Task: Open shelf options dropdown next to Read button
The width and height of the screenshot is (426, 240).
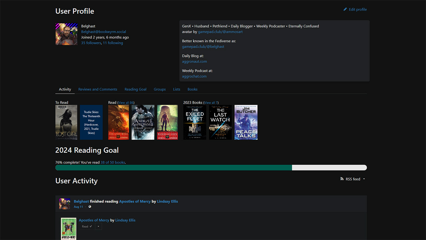Action: point(98,226)
